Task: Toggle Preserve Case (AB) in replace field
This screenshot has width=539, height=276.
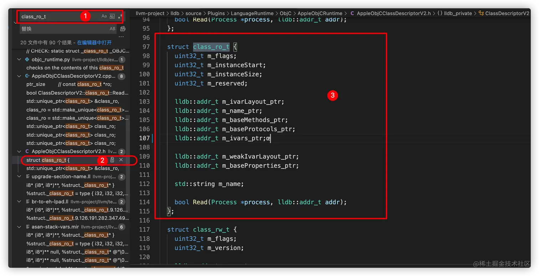Action: coord(113,29)
